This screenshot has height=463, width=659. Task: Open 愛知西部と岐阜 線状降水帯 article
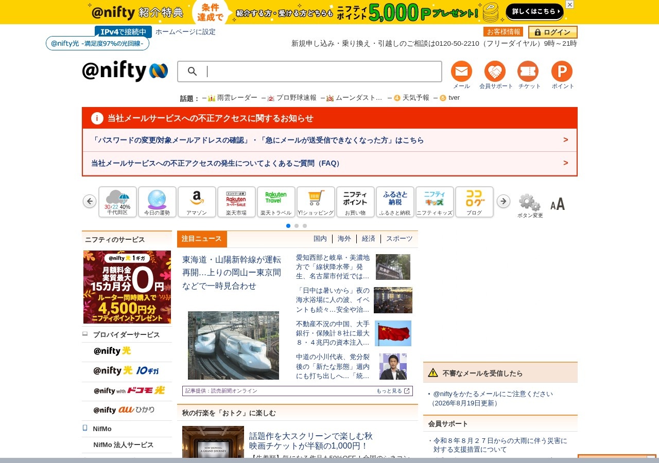[x=333, y=266]
